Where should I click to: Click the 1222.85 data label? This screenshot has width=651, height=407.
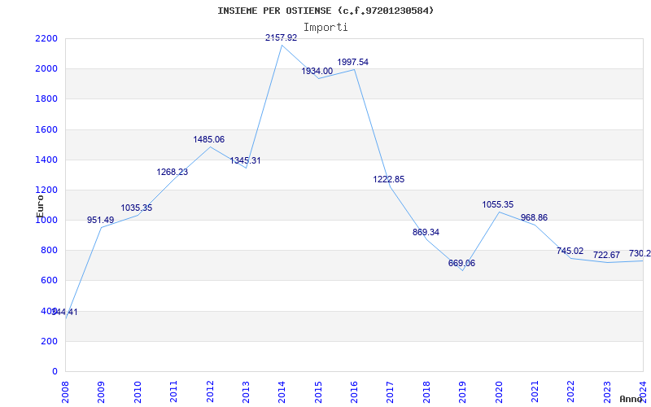(x=389, y=179)
